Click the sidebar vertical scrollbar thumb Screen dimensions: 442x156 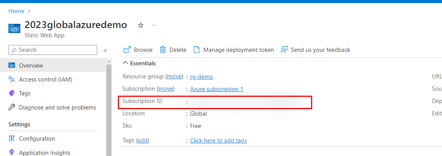tap(109, 110)
